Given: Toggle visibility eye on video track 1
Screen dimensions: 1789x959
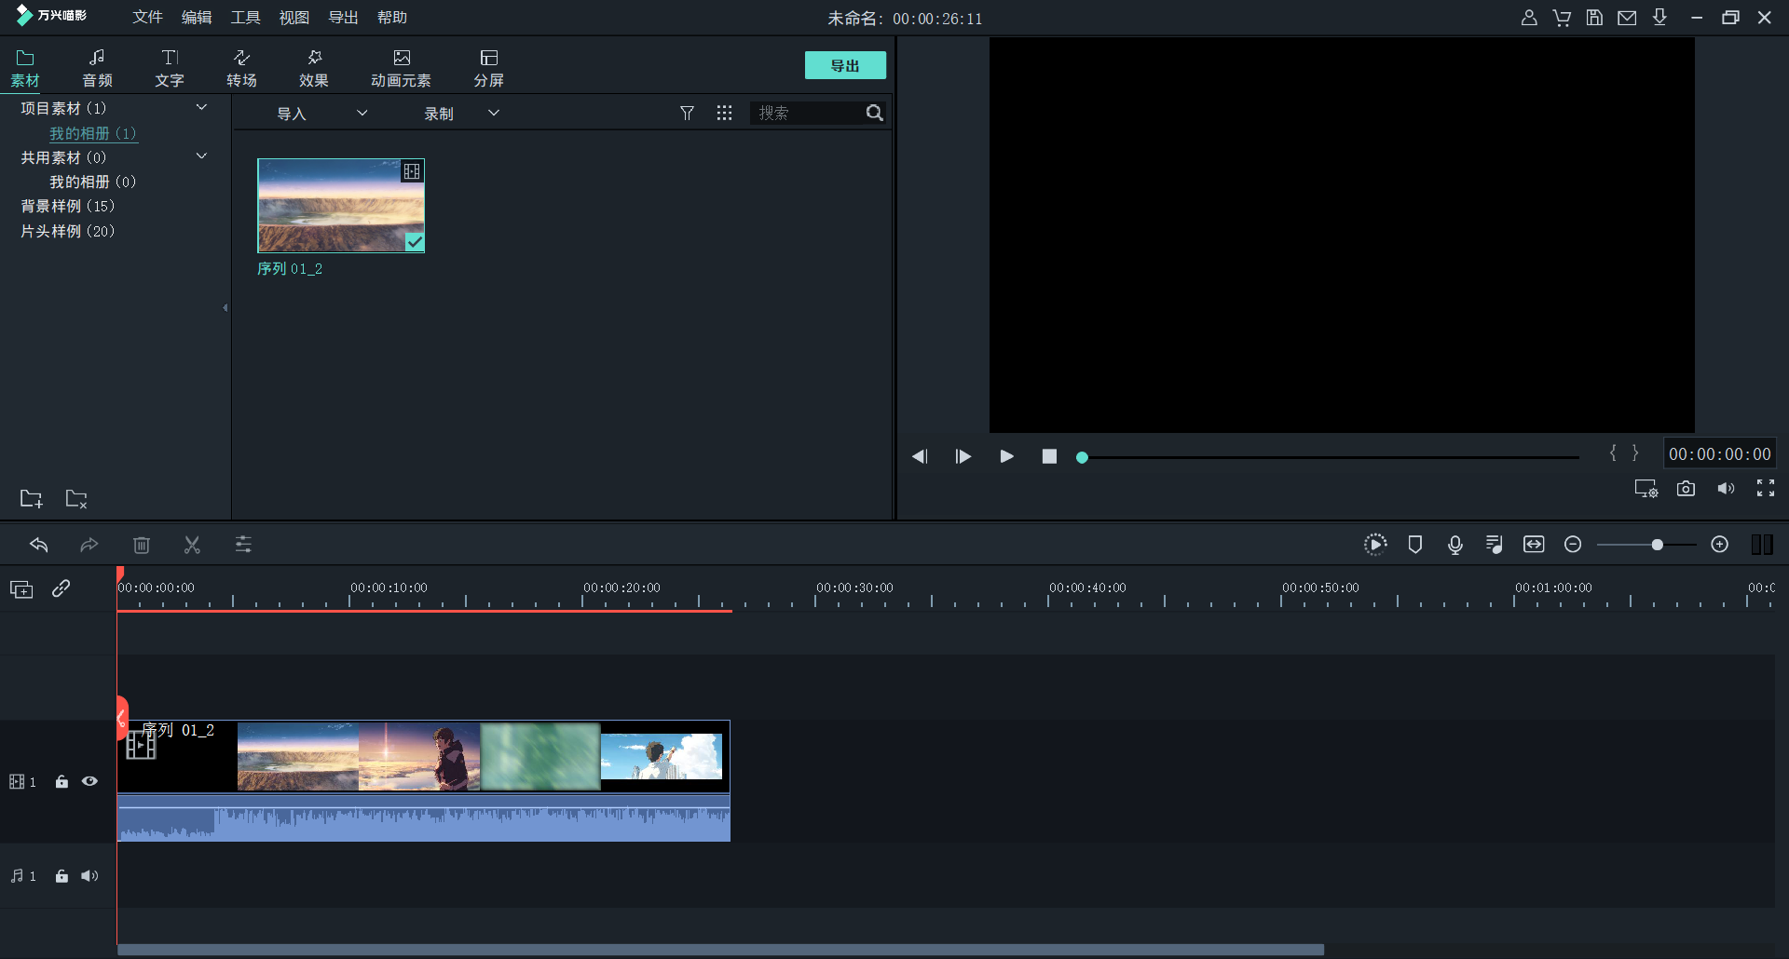Looking at the screenshot, I should tap(89, 782).
